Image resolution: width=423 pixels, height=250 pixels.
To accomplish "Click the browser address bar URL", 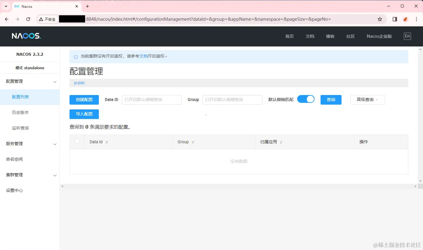I will pos(209,19).
